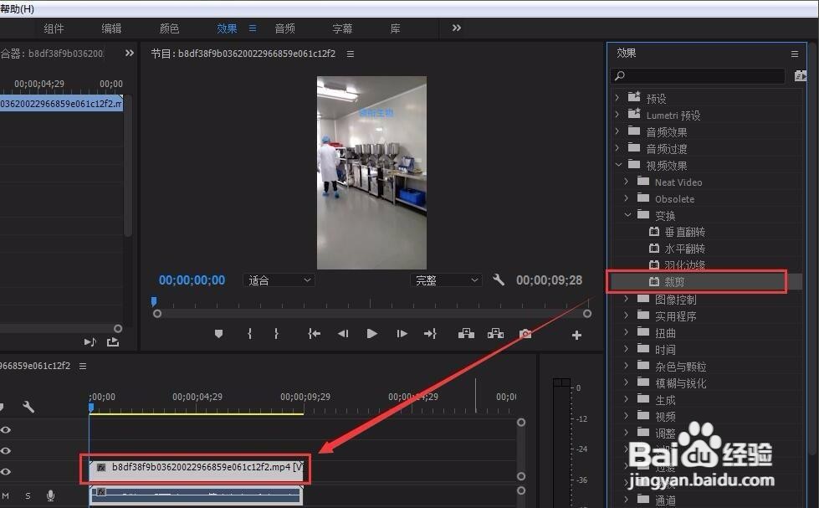The height and width of the screenshot is (508, 819).
Task: Add a marker with the marker icon
Action: point(219,333)
